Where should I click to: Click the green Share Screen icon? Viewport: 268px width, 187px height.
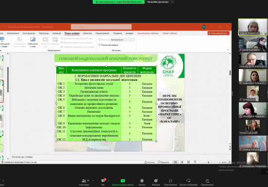(x=123, y=181)
